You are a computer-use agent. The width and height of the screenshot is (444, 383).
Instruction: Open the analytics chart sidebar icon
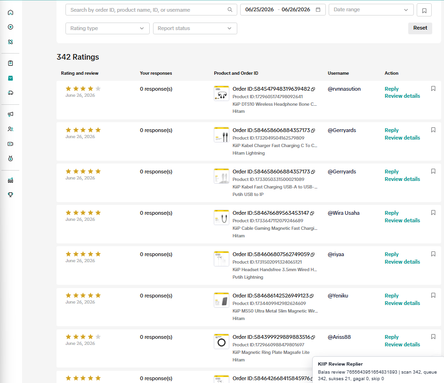point(10,180)
